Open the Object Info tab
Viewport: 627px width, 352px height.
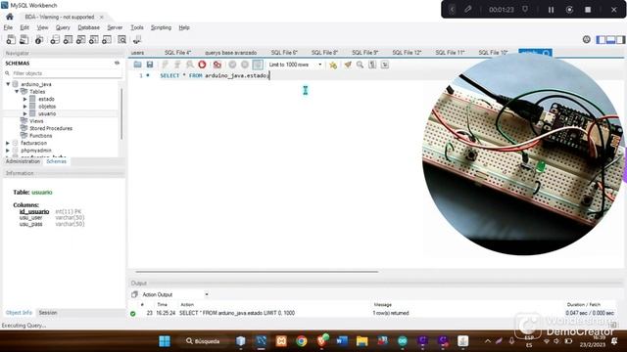tap(19, 313)
